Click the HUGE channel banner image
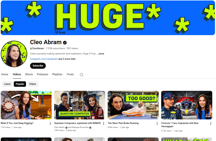 pyautogui.click(x=108, y=18)
